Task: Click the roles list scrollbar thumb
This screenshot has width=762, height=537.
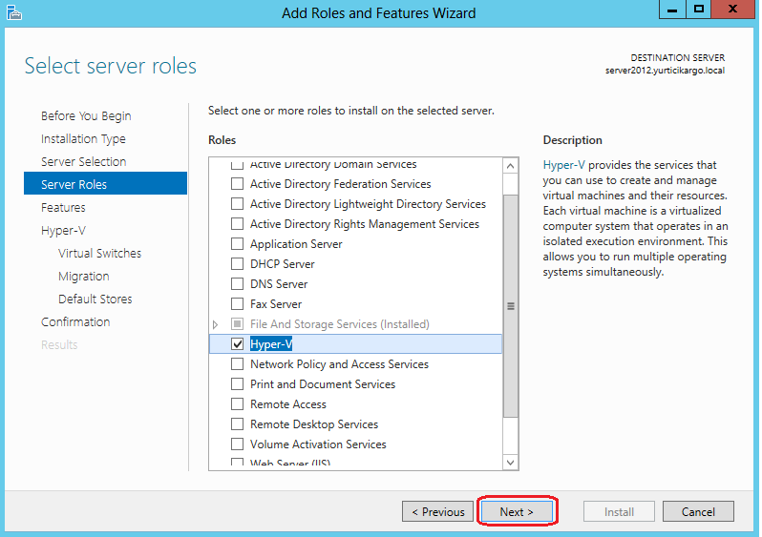Action: tap(511, 305)
